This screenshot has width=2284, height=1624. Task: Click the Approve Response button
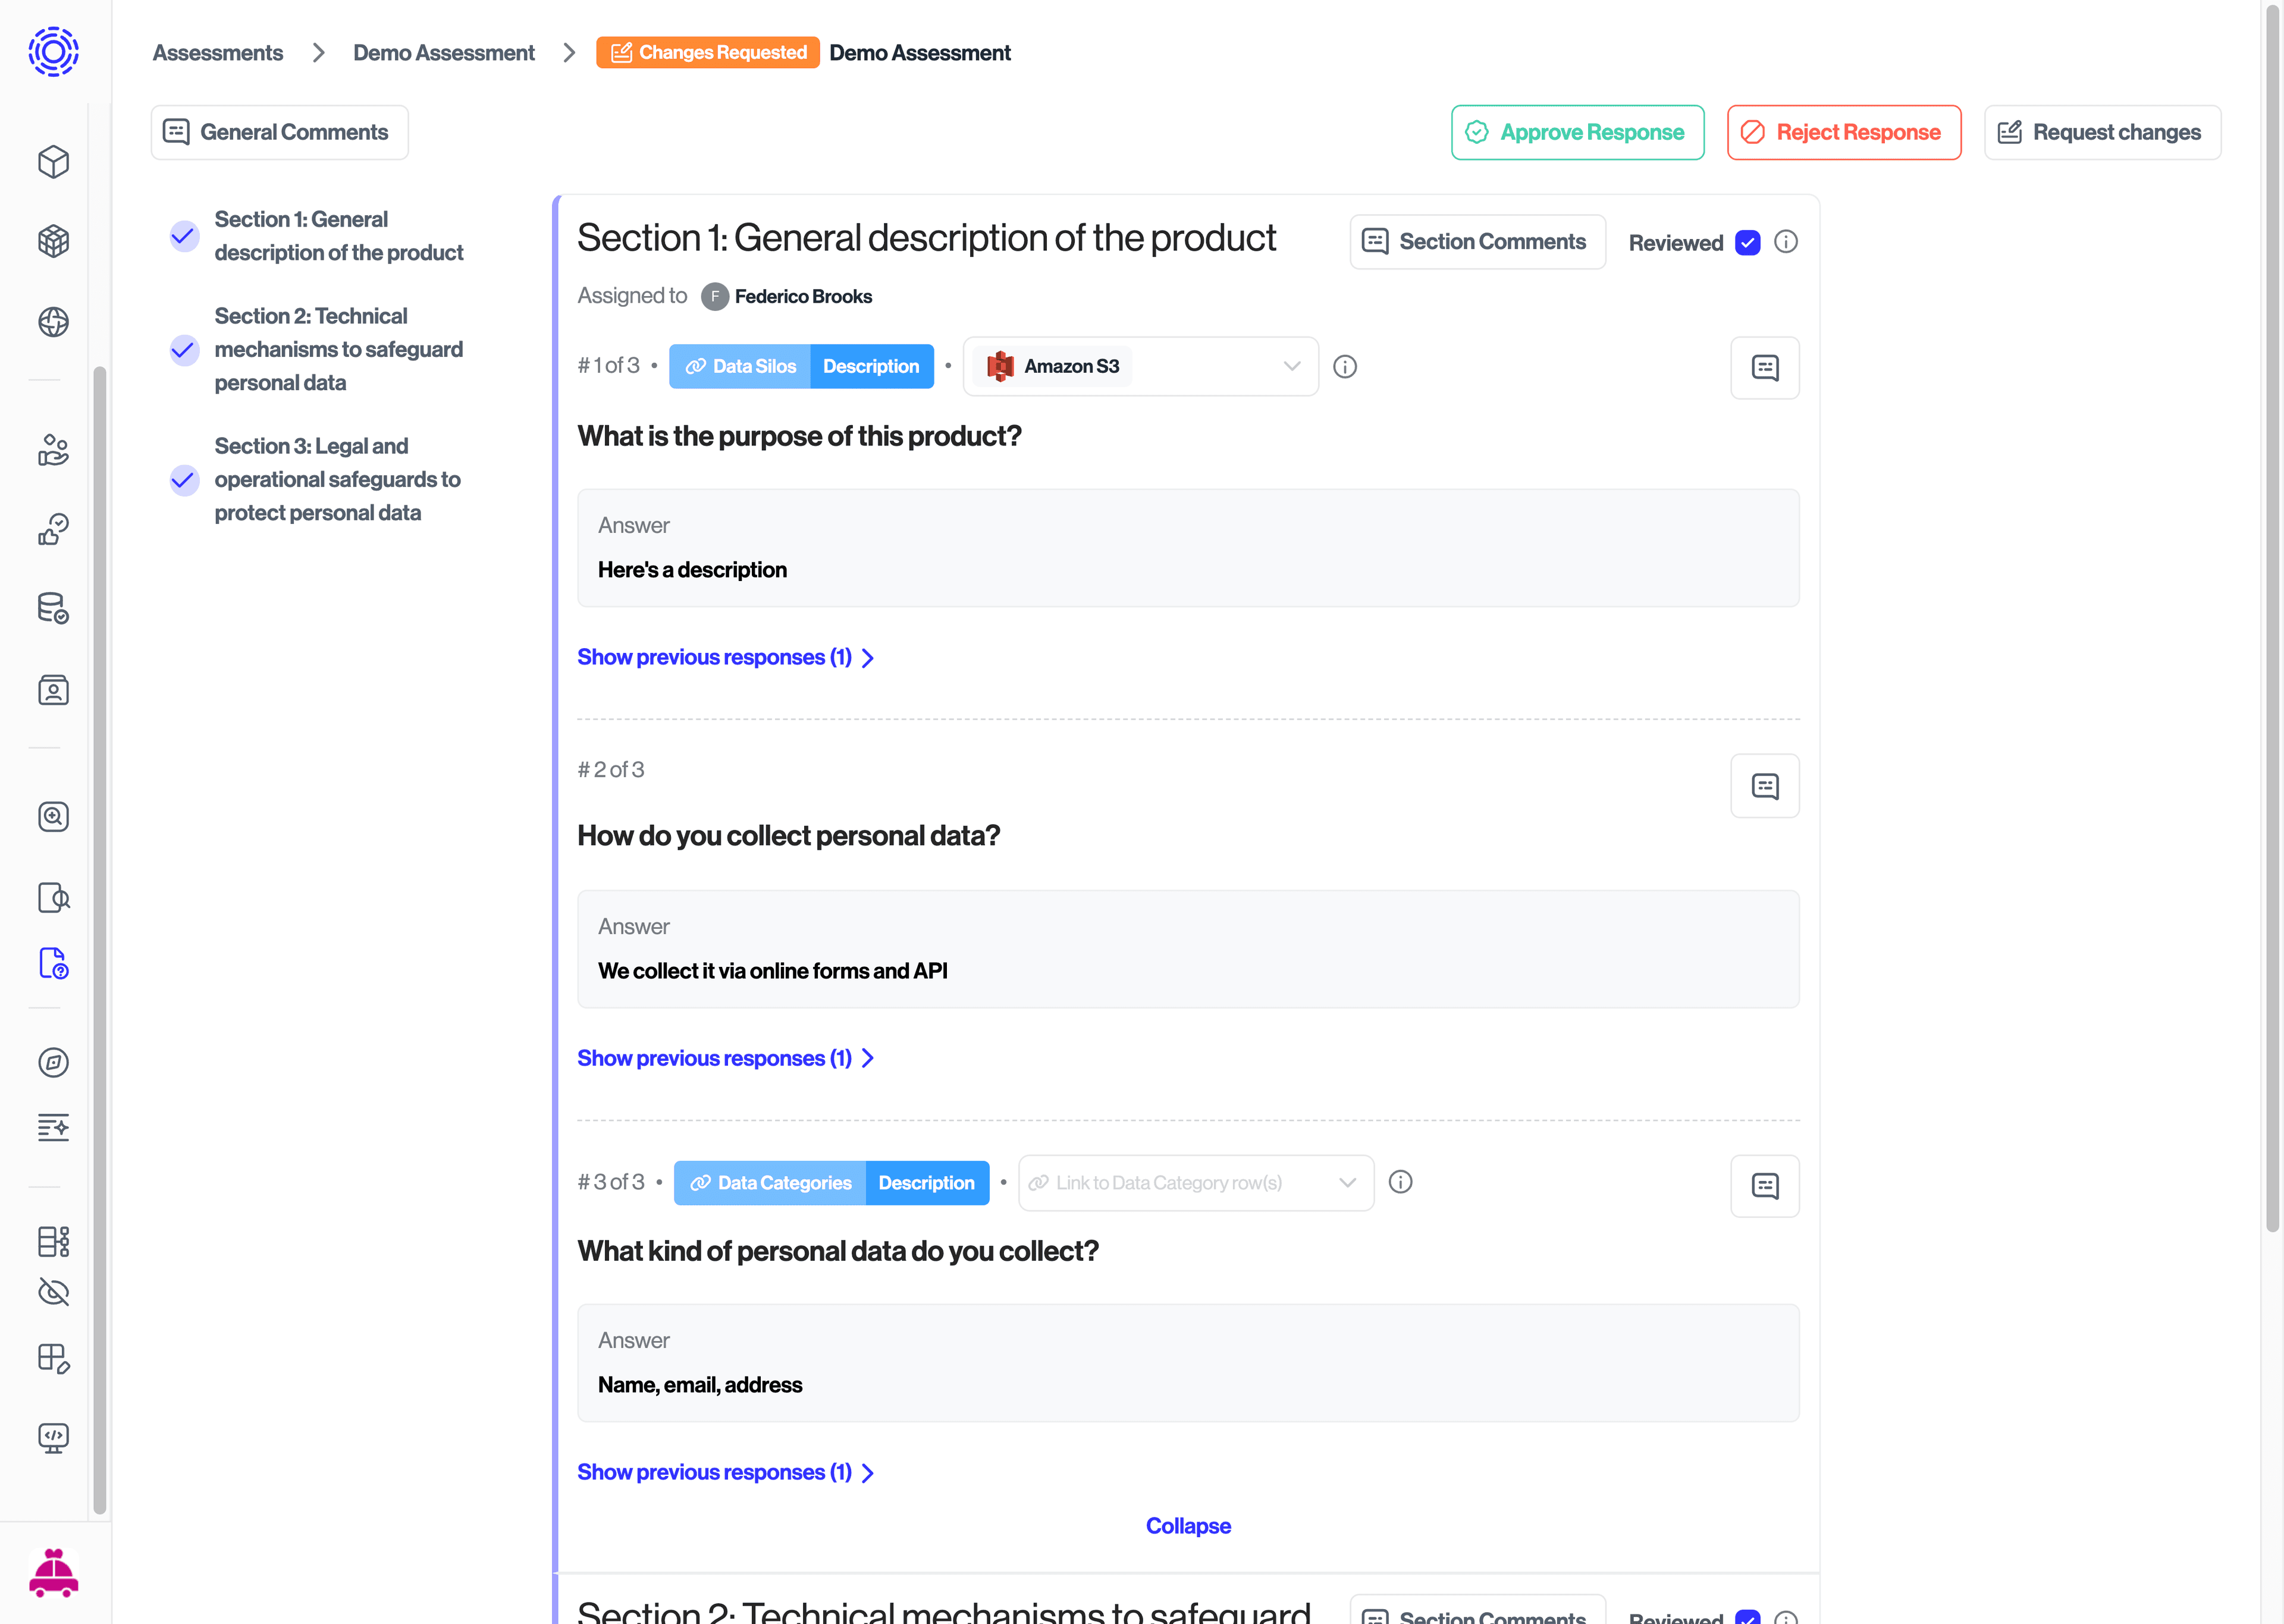(1577, 132)
